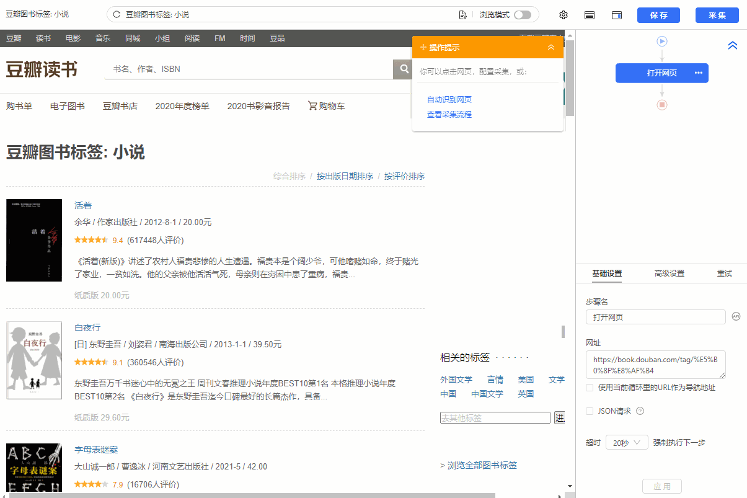Click the side-panel layout icon
The image size is (747, 498).
(x=617, y=15)
